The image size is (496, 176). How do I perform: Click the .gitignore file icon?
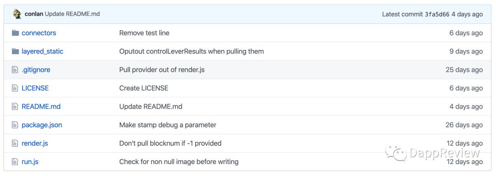(15, 70)
